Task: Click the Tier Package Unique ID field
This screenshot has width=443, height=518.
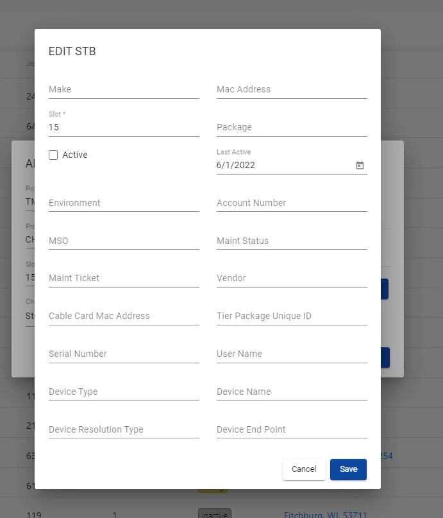Action: 292,316
